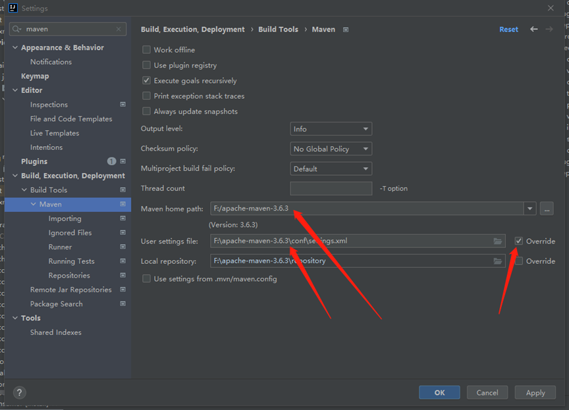This screenshot has width=569, height=410.
Task: Uncheck Override for User settings file
Action: point(519,241)
